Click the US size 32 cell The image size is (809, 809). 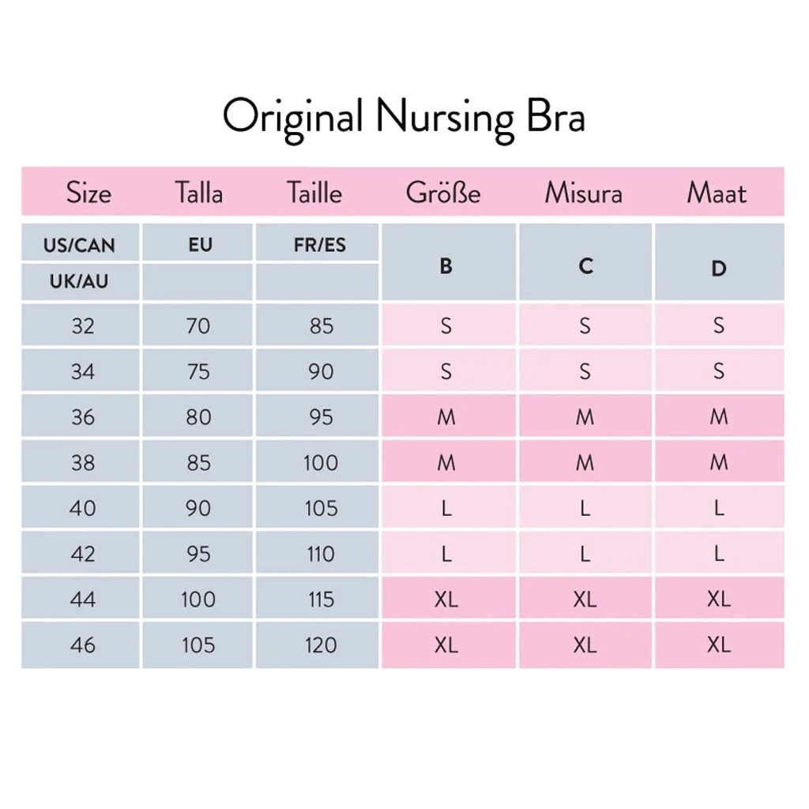(82, 325)
